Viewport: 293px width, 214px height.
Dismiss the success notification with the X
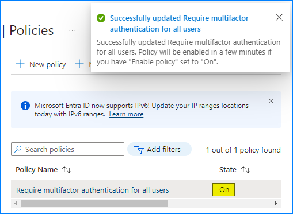279,17
